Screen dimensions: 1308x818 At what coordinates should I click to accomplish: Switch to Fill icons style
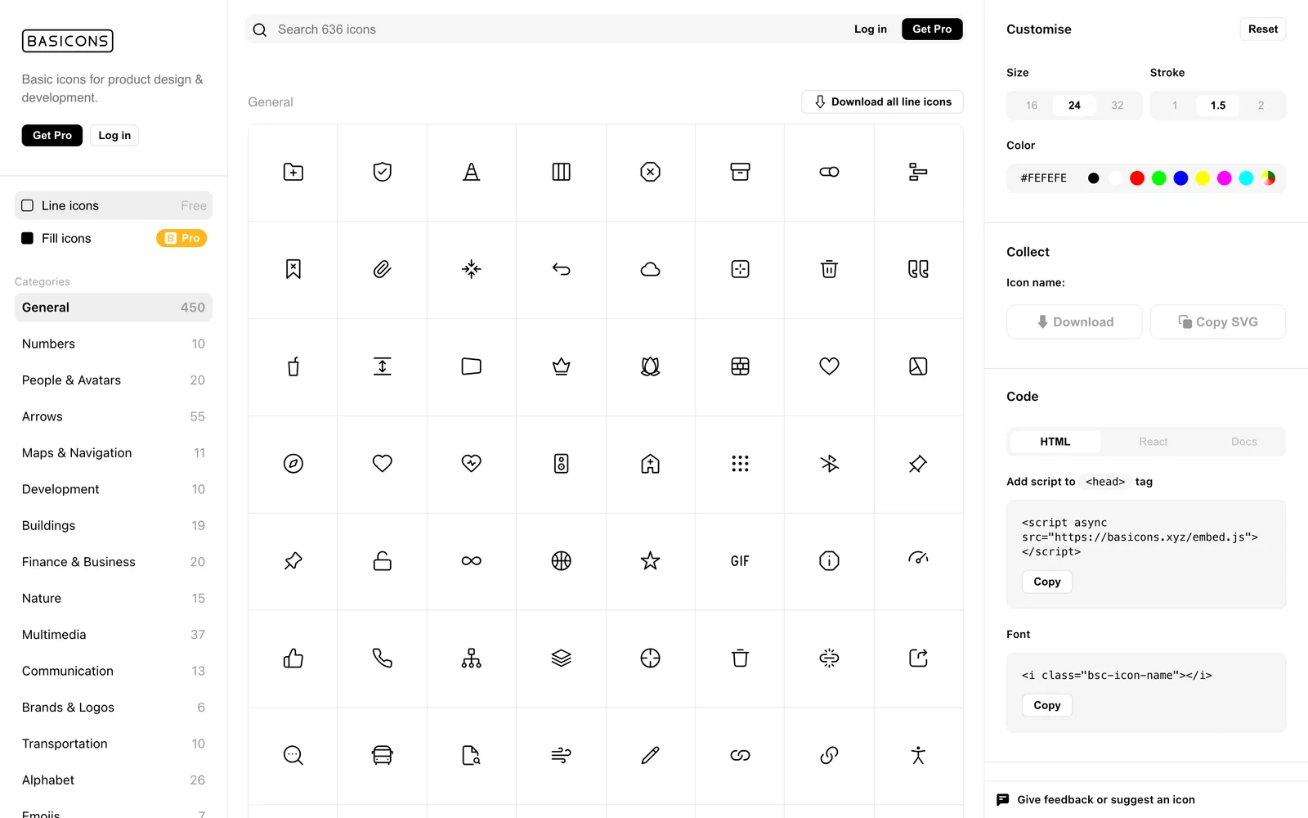[x=114, y=238]
